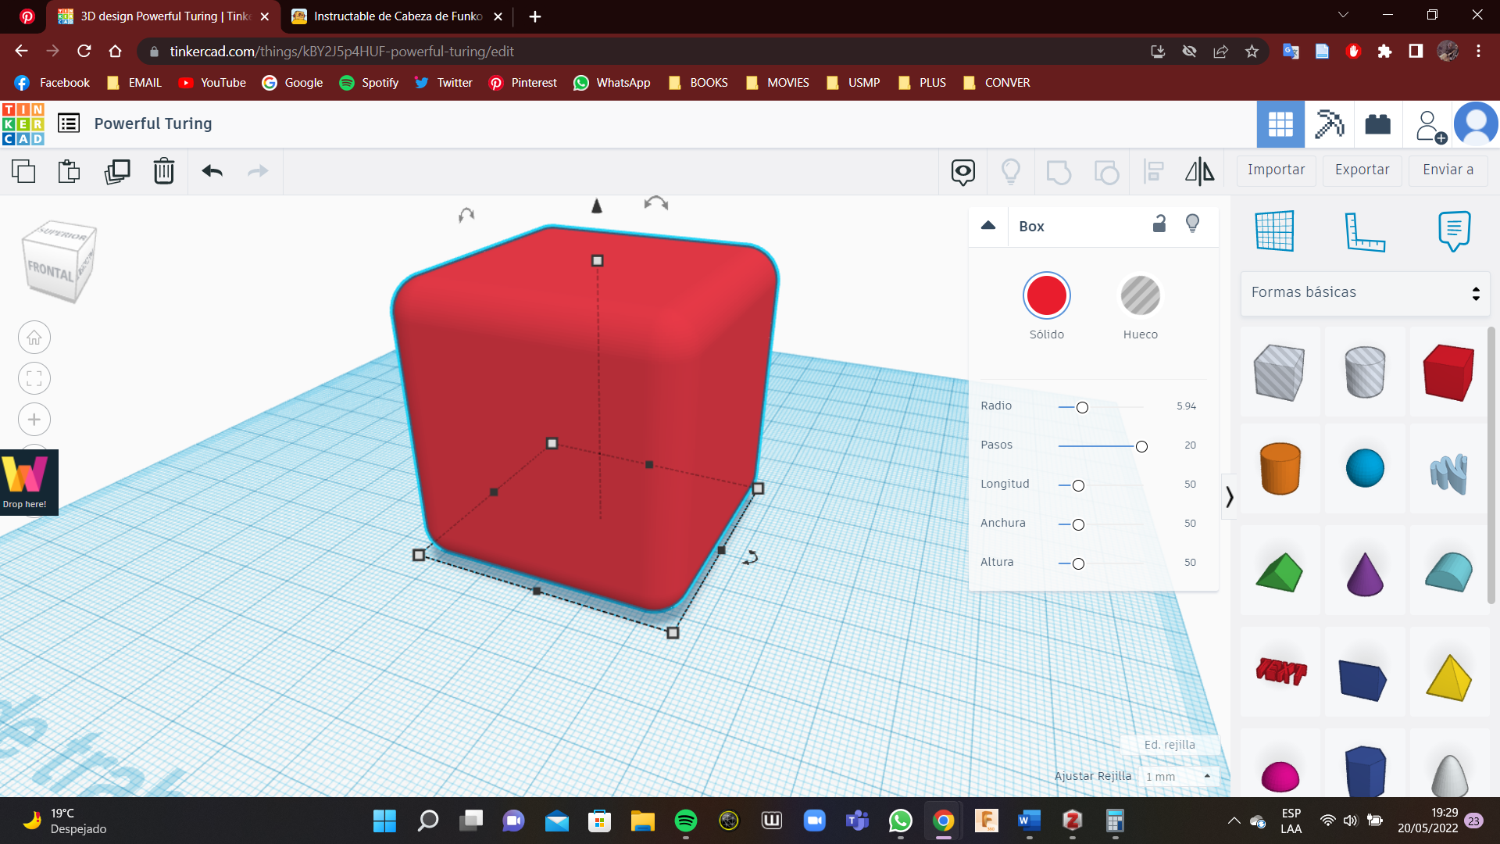
Task: Delete the selected shape with trash icon
Action: 163,171
